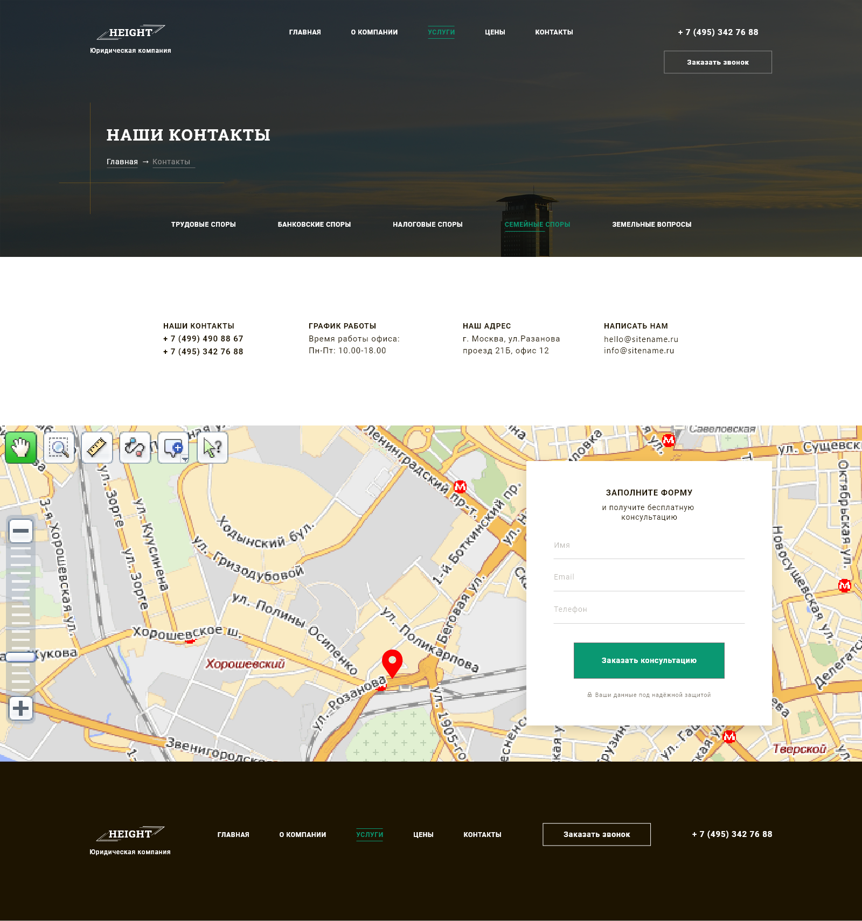Go to СЕМЕЙНЫЕ СПОРЫ section
The height and width of the screenshot is (921, 862).
pyautogui.click(x=537, y=225)
